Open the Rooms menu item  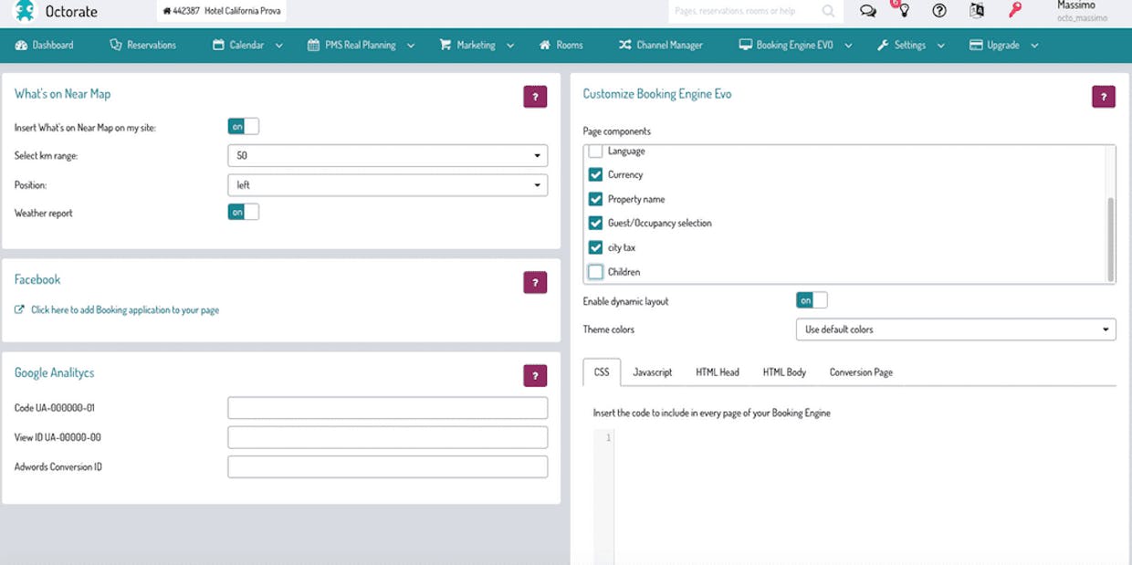coord(561,45)
